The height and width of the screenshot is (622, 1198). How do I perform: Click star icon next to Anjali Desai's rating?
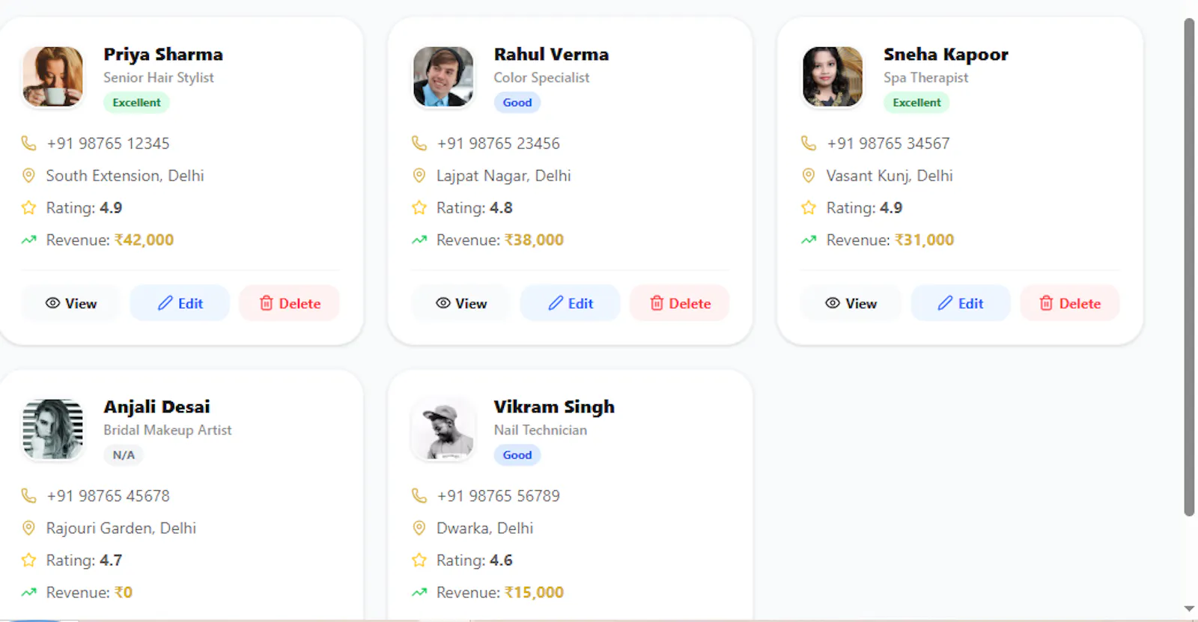(28, 561)
